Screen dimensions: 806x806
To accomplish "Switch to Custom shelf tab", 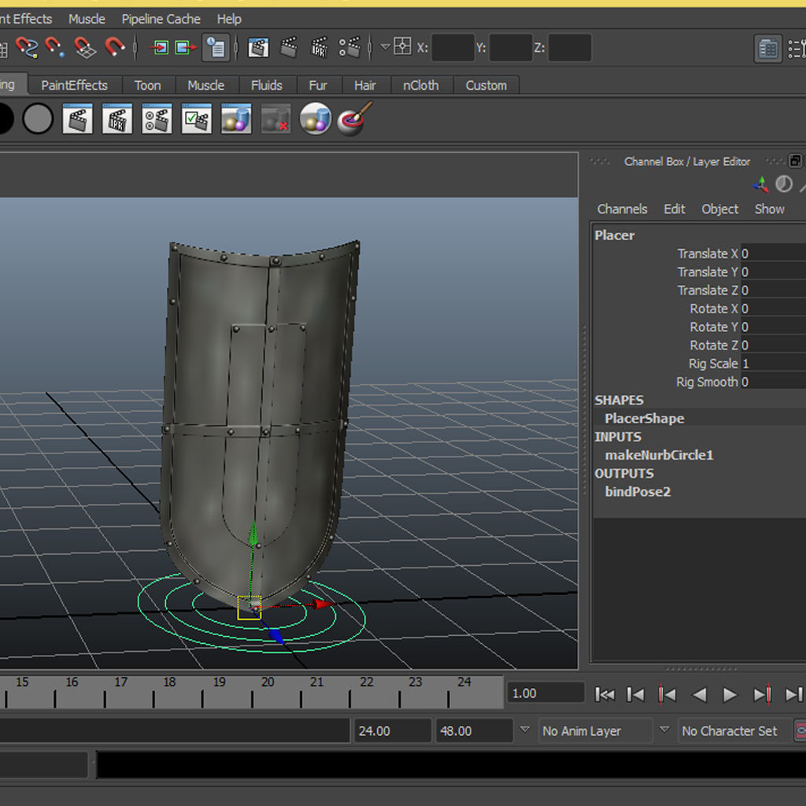I will (x=486, y=85).
